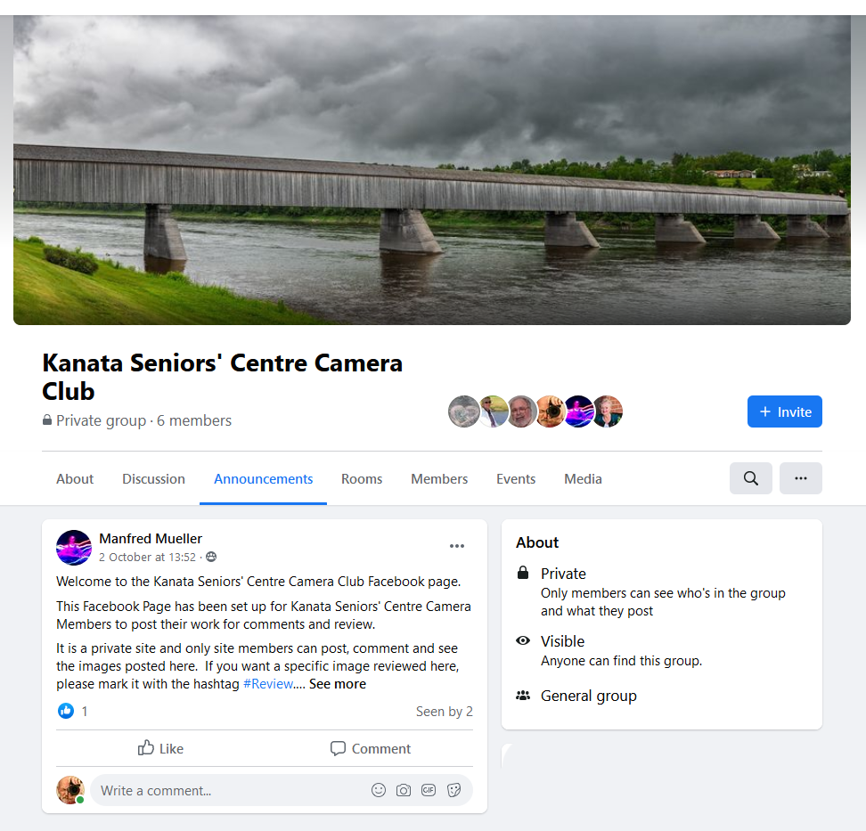Click the Comment button under the post
Screen dimensions: 866x831
[370, 748]
